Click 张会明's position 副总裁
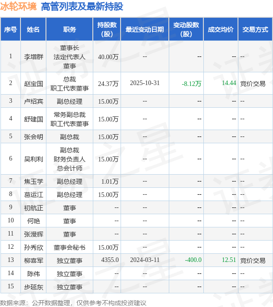The width and height of the screenshot is (273, 307). [70, 136]
